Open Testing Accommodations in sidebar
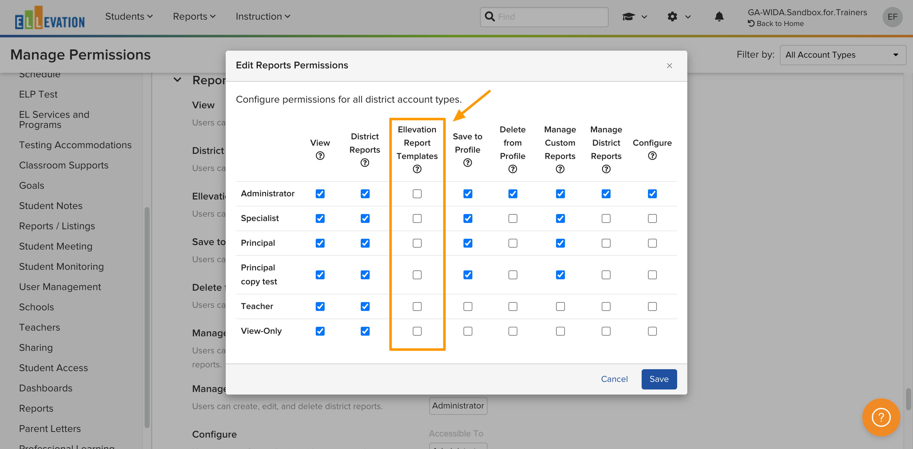 [x=75, y=145]
